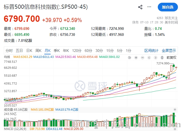
Task: Open the 季K chart tab
Action: point(57,51)
